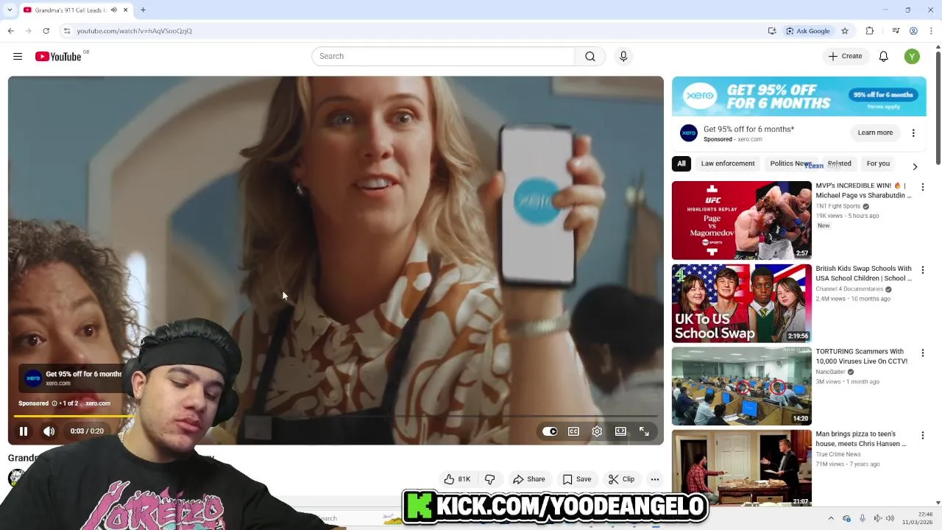
Task: Open options for British Kids Swap Schools
Action: point(922,270)
